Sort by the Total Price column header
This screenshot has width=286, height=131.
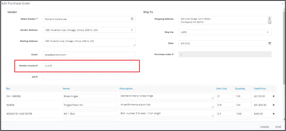point(259,89)
